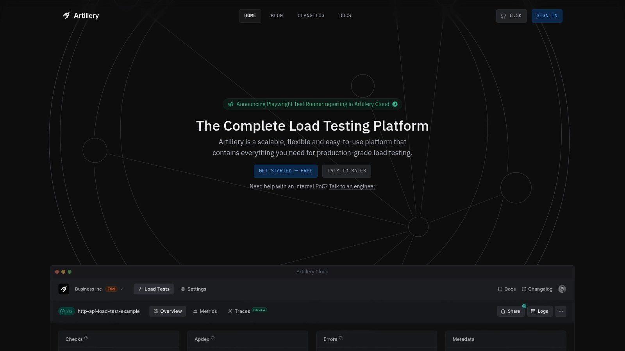Select the http-api-load-test-example test name
Image resolution: width=625 pixels, height=351 pixels.
(109, 311)
